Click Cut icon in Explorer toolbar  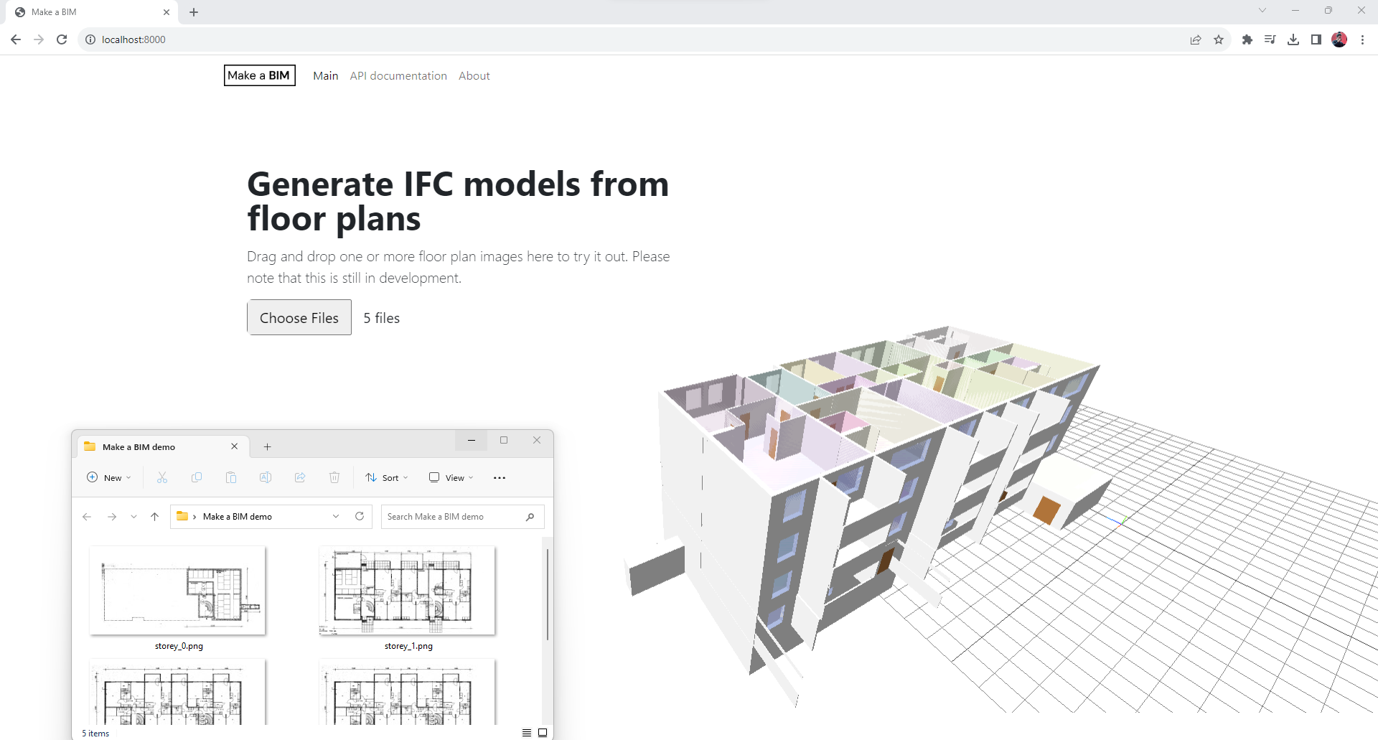(162, 477)
